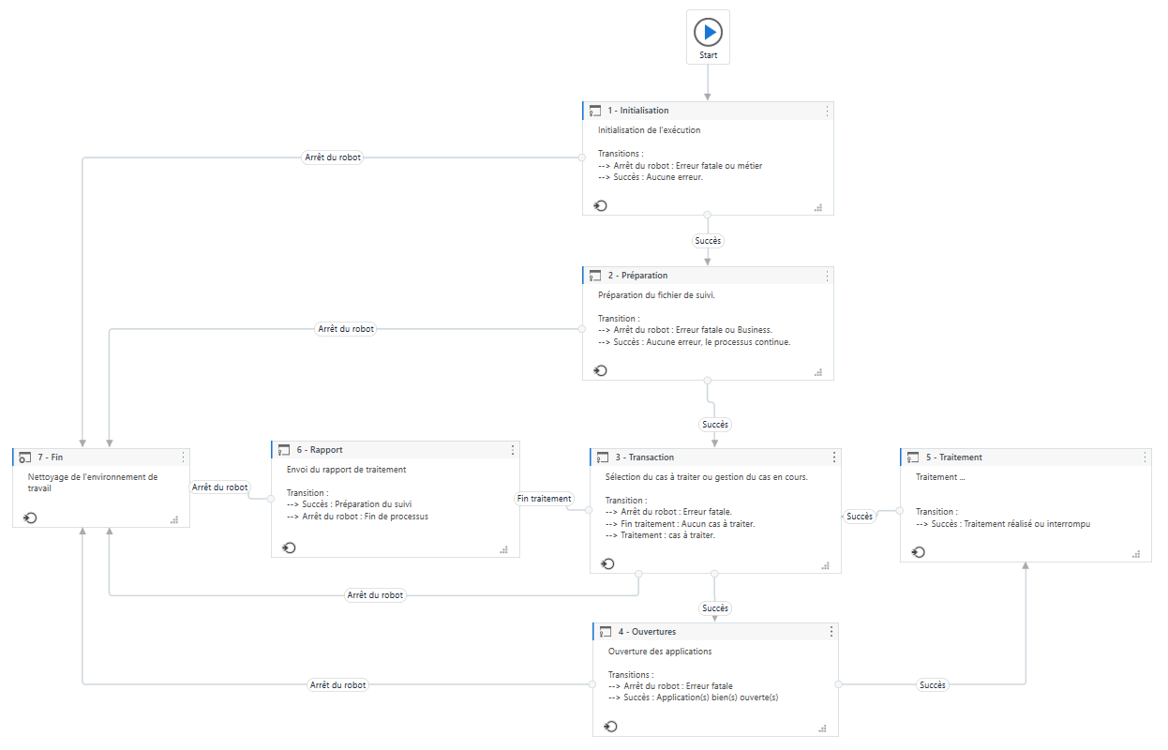Screen dimensions: 1168x750
Task: Click the resize handle of 1 - Initialisation state
Action: coord(818,207)
